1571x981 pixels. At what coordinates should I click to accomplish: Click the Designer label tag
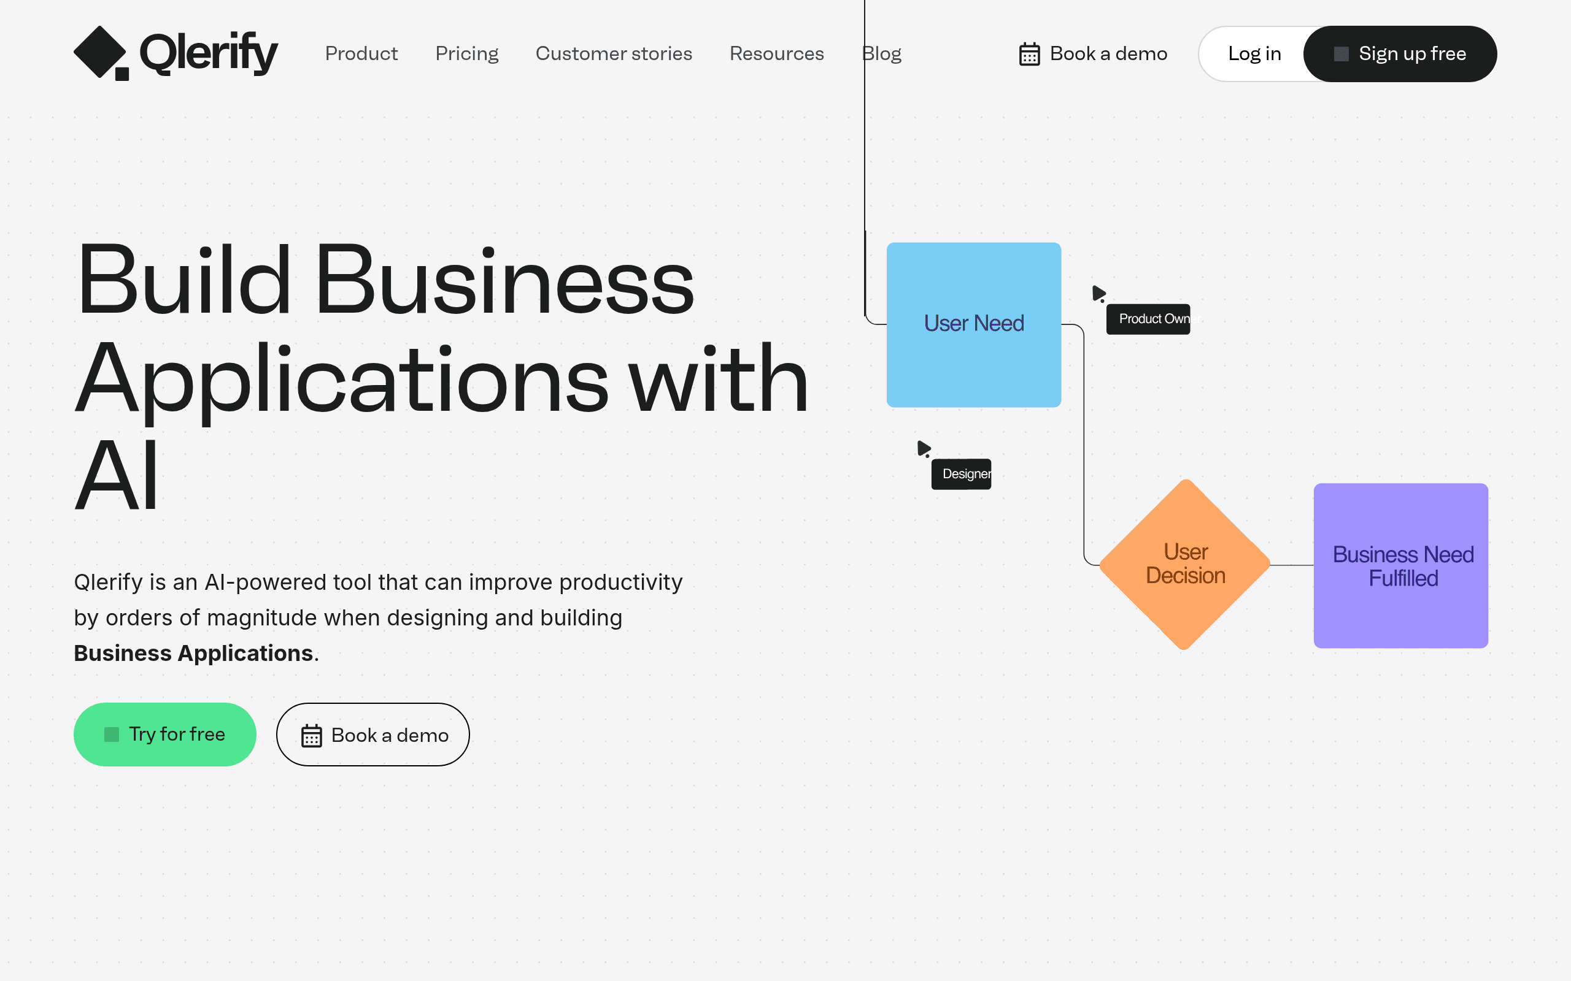click(x=962, y=475)
